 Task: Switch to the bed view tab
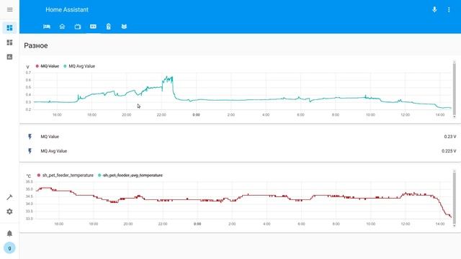pyautogui.click(x=47, y=27)
